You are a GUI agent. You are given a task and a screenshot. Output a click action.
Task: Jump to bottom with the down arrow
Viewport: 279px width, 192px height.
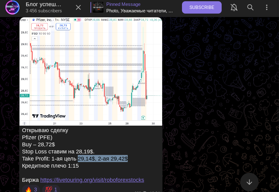tap(249, 182)
